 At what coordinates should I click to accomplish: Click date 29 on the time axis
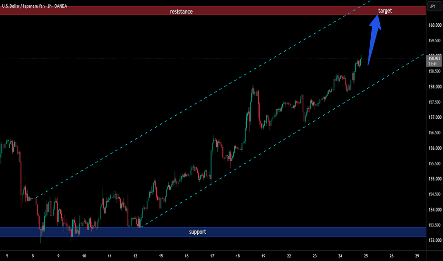click(417, 256)
